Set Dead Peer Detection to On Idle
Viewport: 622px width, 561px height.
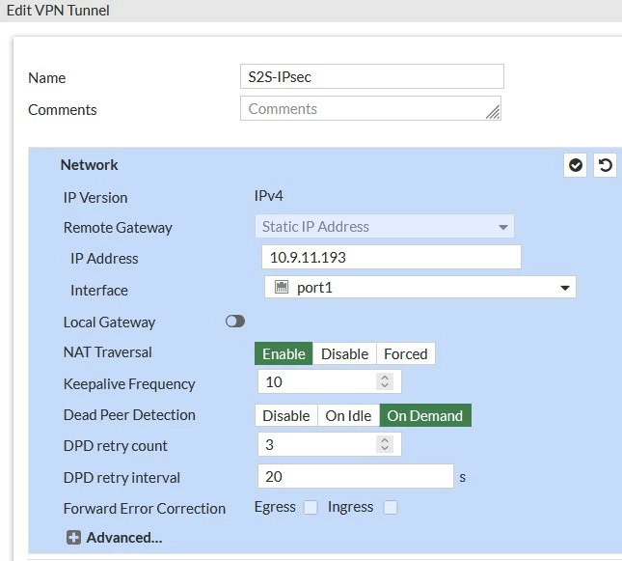(348, 415)
